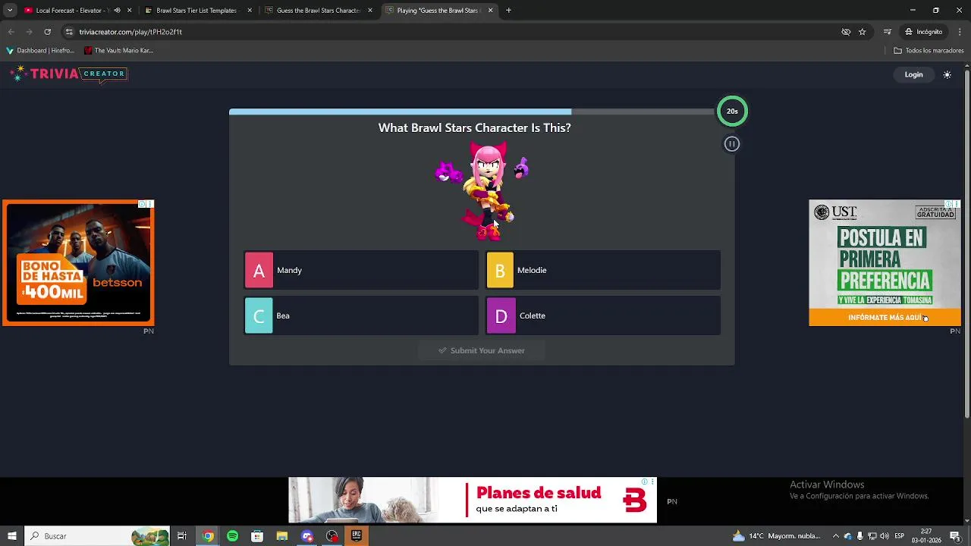Image resolution: width=971 pixels, height=546 pixels.
Task: Click the Buscar taskbar search box
Action: pyautogui.click(x=97, y=536)
